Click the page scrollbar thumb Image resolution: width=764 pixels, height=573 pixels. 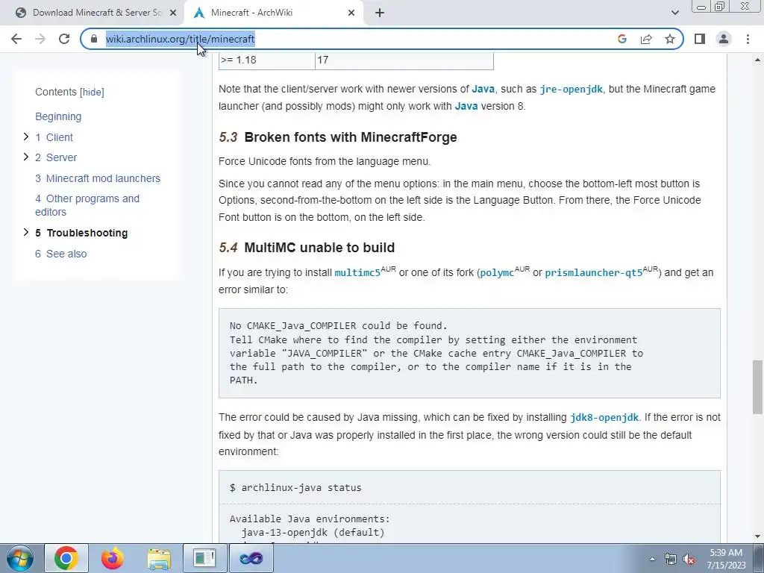(757, 387)
